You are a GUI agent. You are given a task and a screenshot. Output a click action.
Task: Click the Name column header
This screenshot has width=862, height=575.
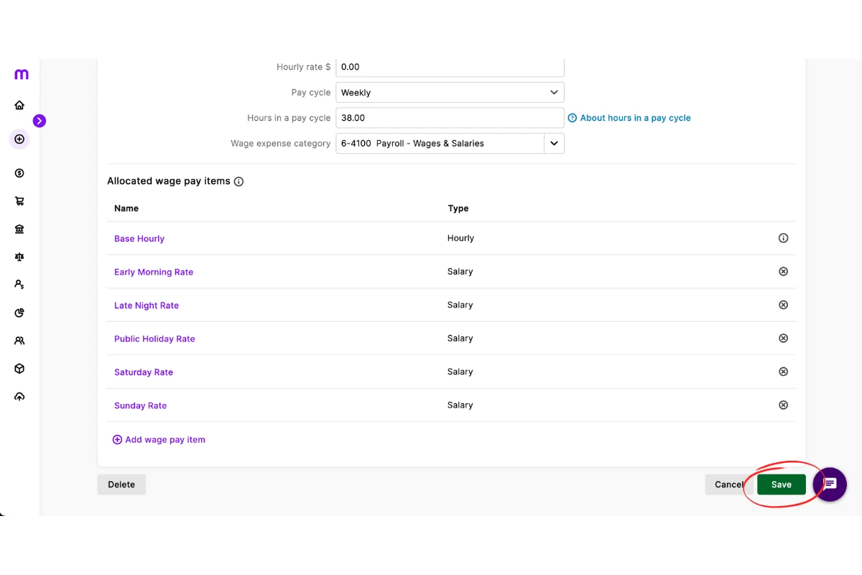click(x=126, y=208)
